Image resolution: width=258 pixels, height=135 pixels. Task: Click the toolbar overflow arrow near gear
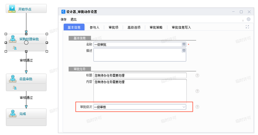click(243, 20)
